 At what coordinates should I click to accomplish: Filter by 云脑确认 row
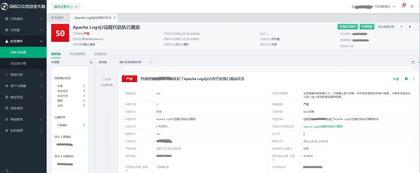coord(71,125)
